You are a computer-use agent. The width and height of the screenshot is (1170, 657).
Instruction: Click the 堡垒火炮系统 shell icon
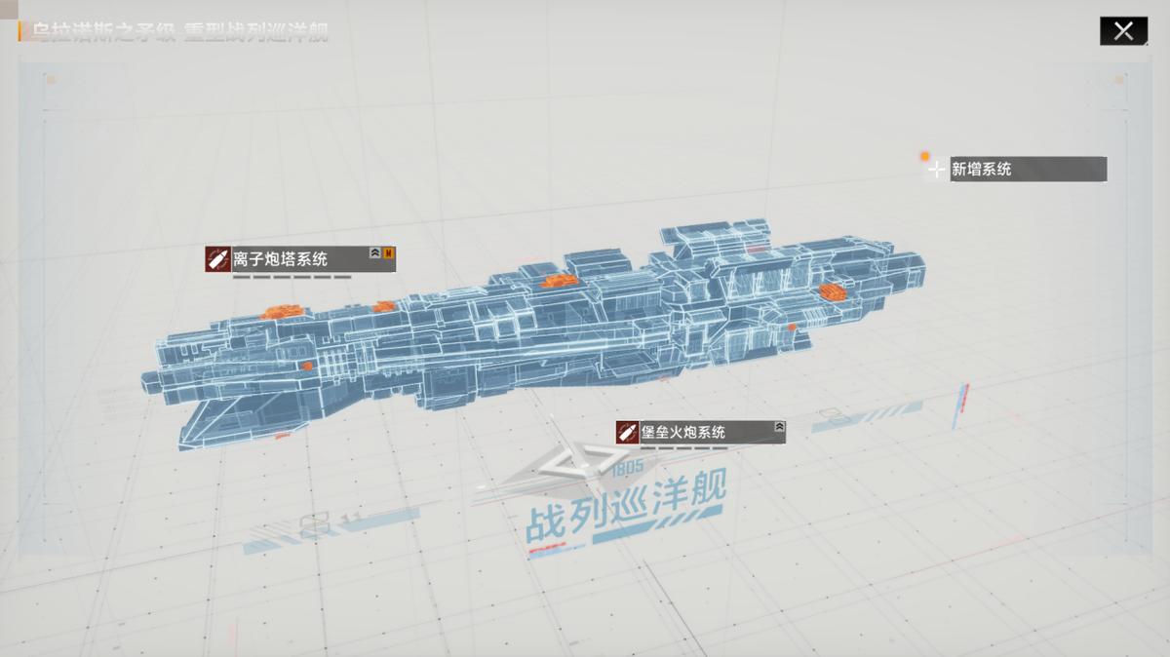click(627, 432)
